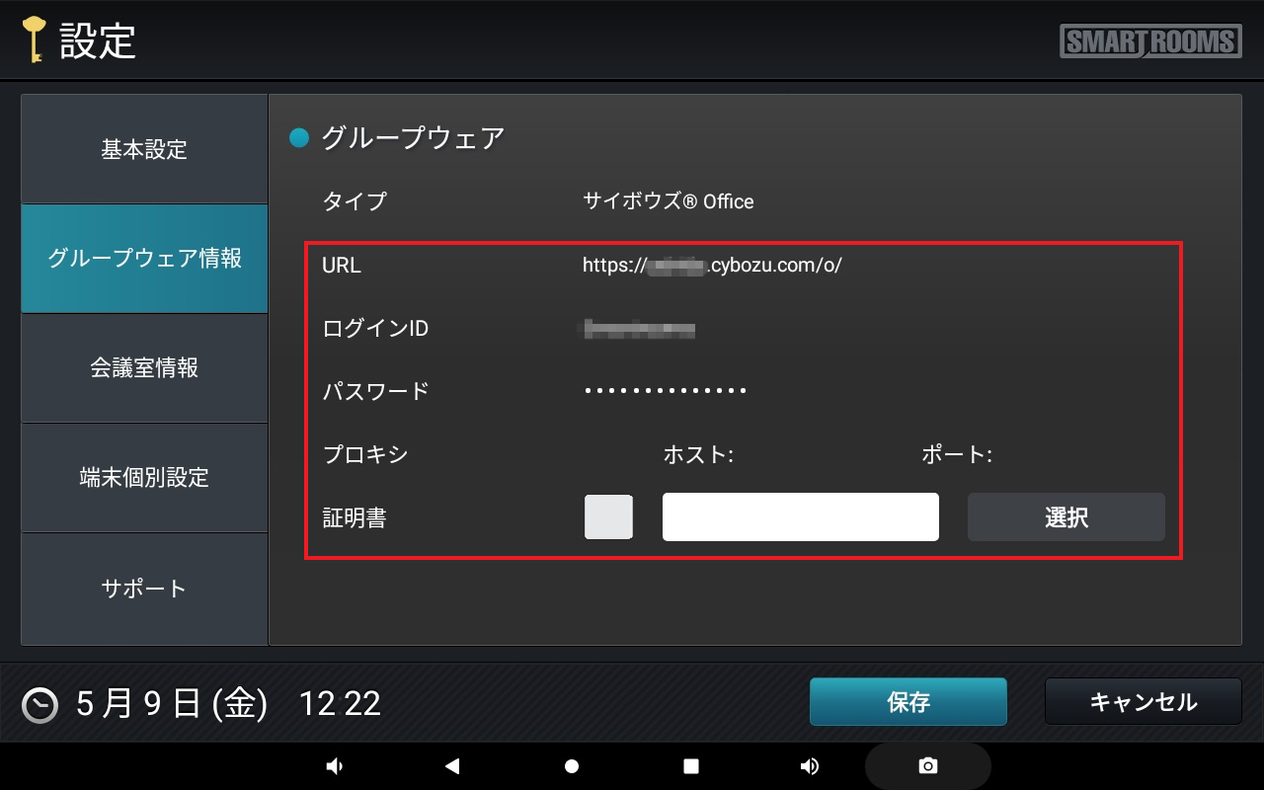The image size is (1264, 790).
Task: Tap the Android home circle button
Action: click(x=571, y=766)
